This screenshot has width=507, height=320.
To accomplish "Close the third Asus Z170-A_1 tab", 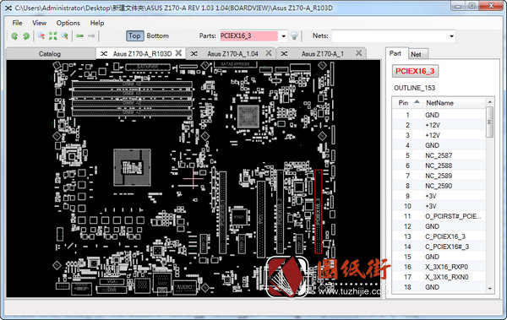I will point(358,53).
